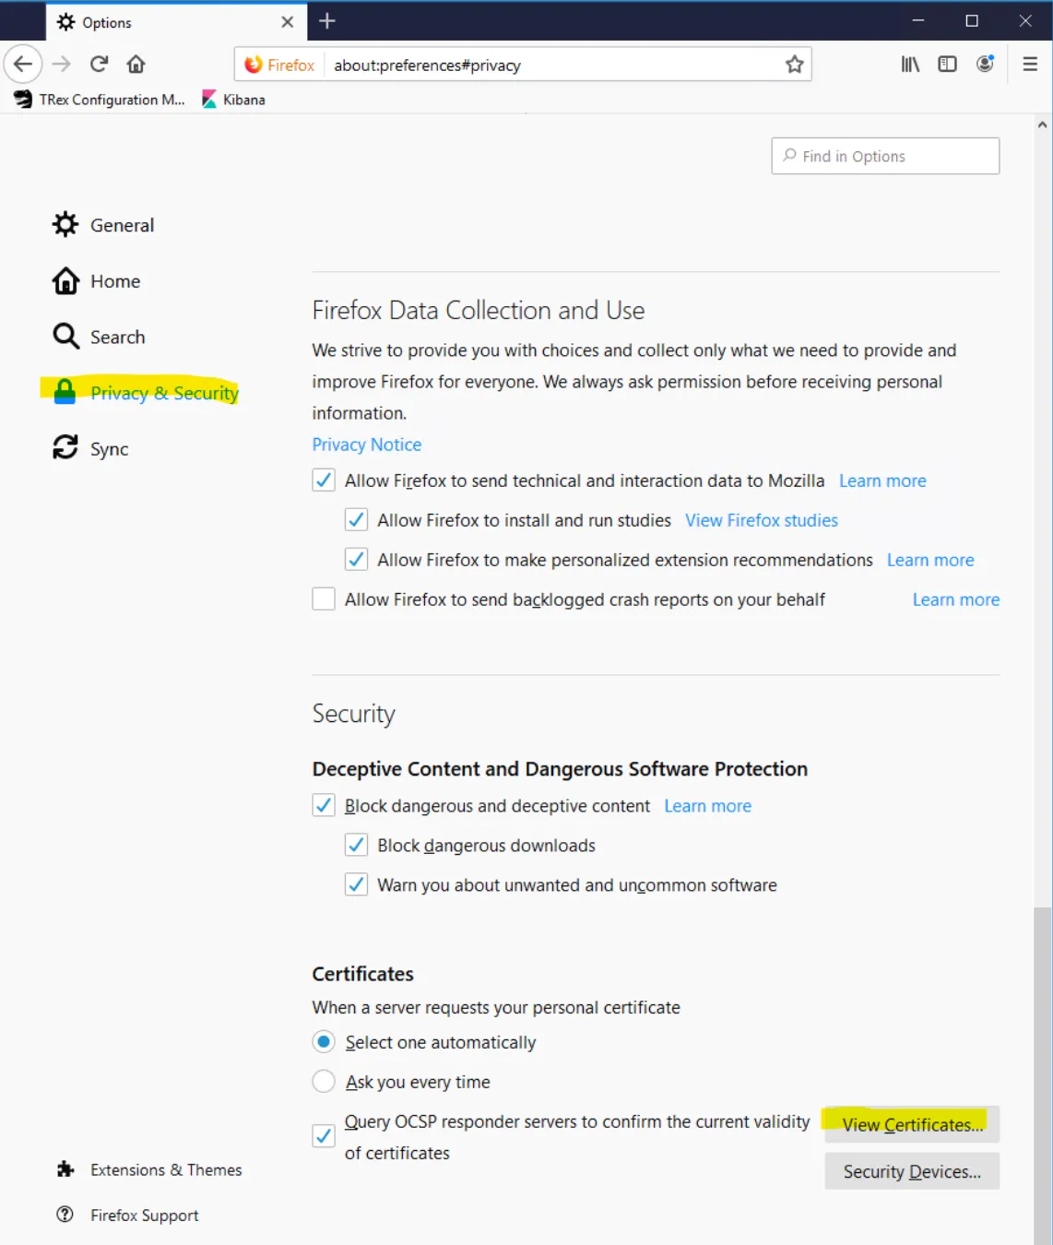Open the Home preferences category
1053x1245 pixels.
(97, 281)
